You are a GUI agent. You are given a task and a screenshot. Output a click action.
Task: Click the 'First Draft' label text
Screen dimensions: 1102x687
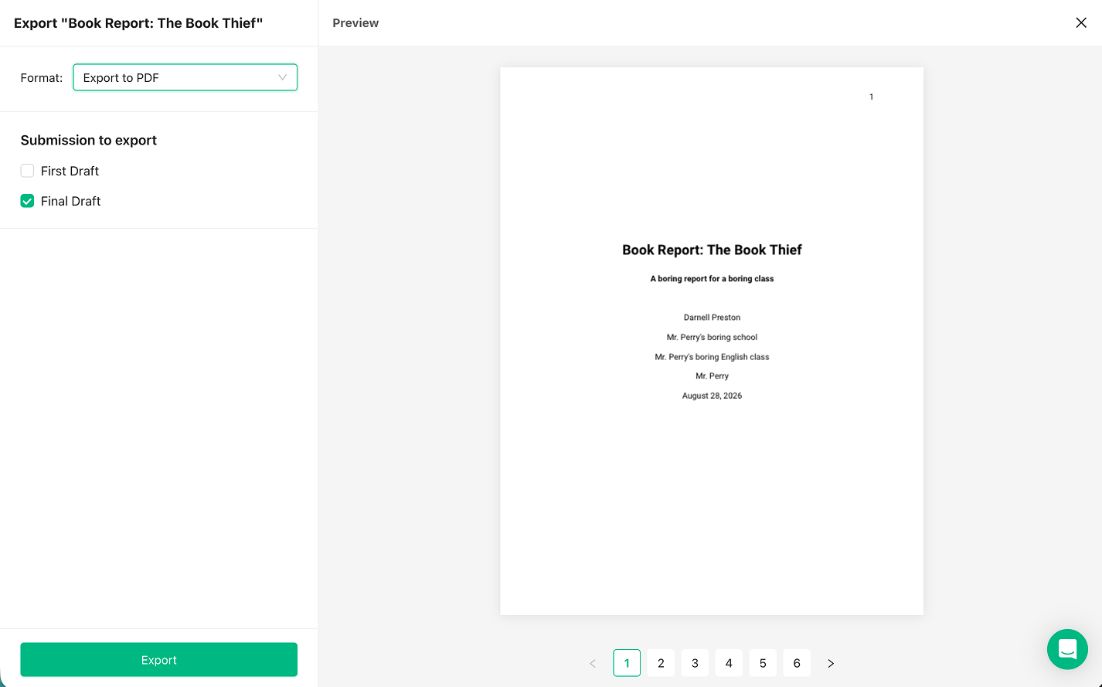coord(70,171)
